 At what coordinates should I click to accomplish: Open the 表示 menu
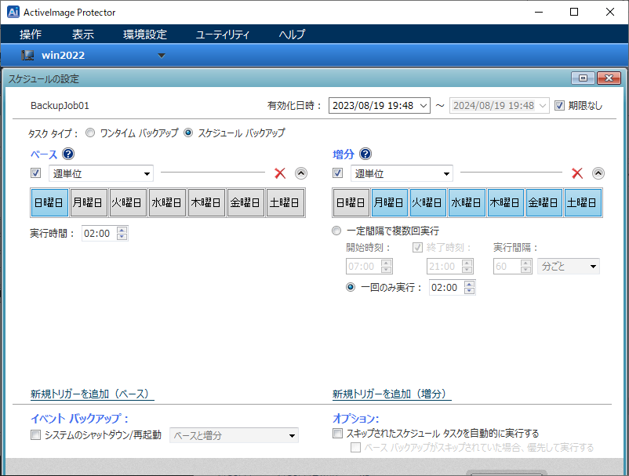(83, 35)
